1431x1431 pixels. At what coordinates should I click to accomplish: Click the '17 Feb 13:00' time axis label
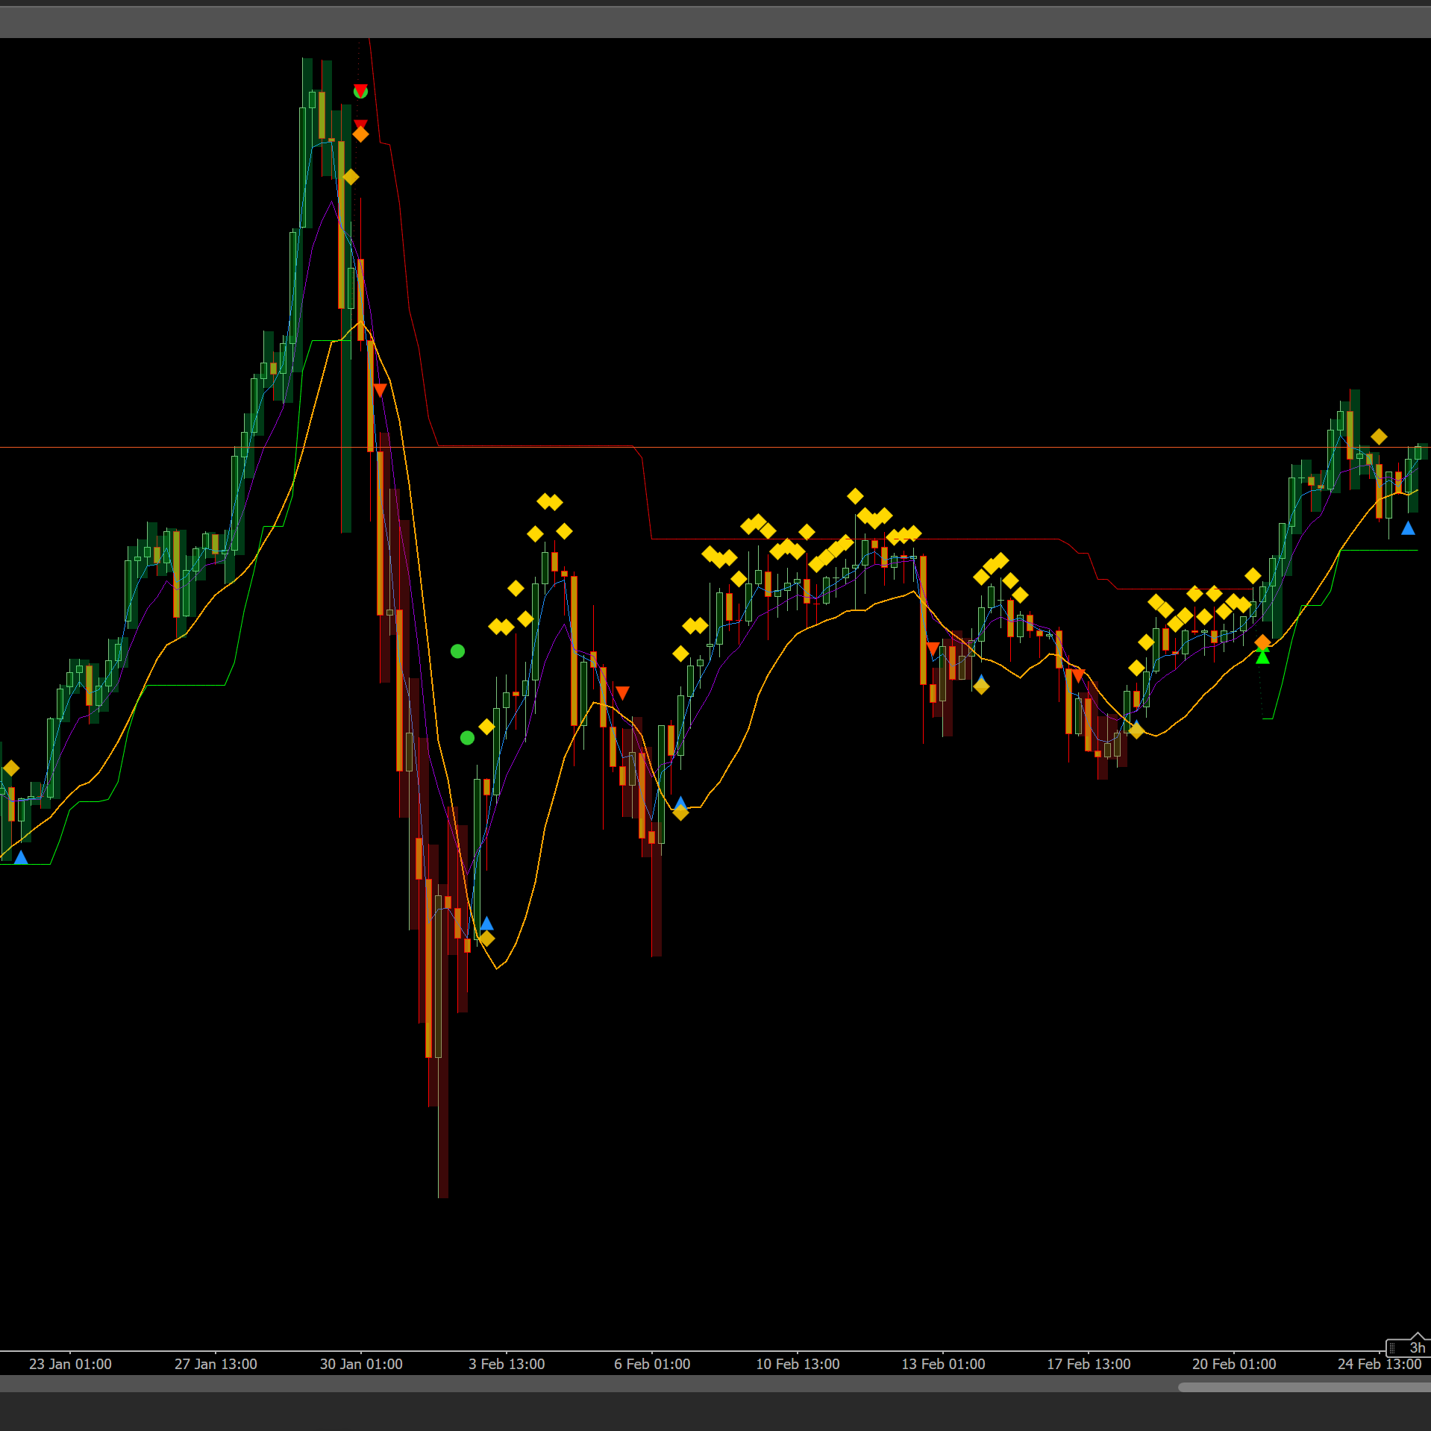click(1089, 1364)
